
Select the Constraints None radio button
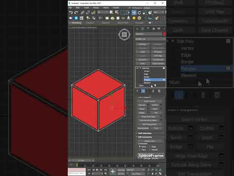click(x=139, y=147)
